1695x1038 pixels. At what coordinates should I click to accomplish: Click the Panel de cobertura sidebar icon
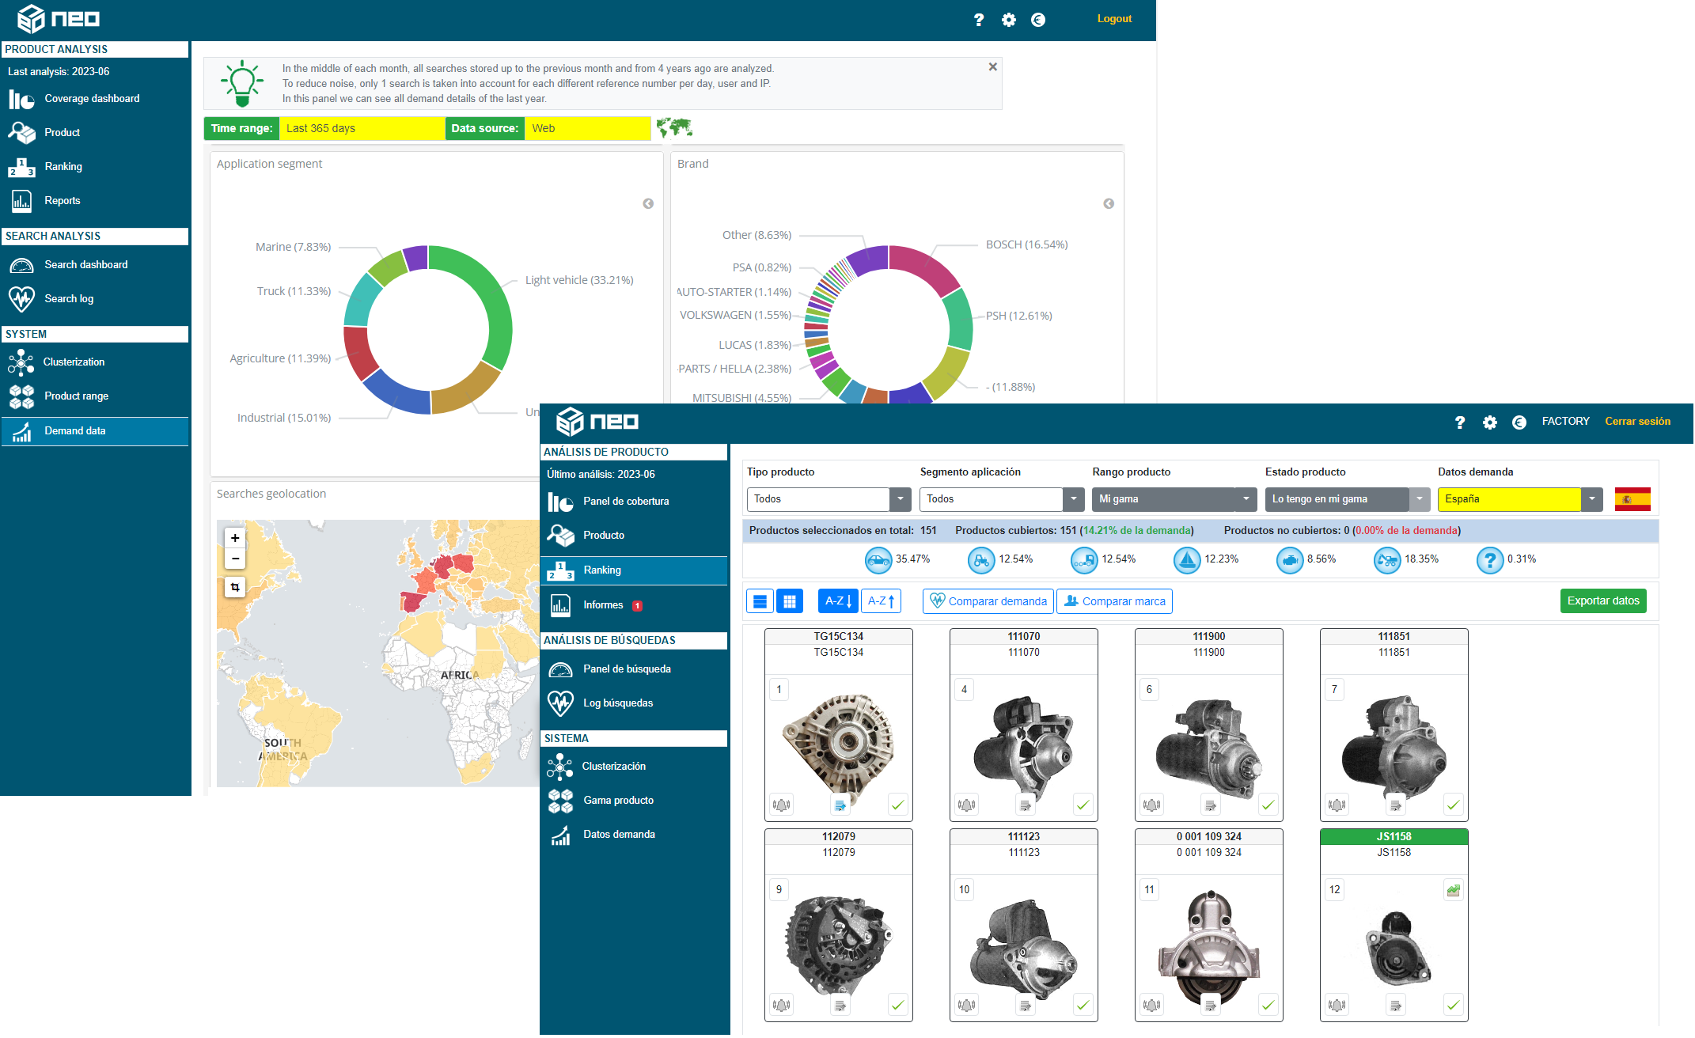(560, 502)
